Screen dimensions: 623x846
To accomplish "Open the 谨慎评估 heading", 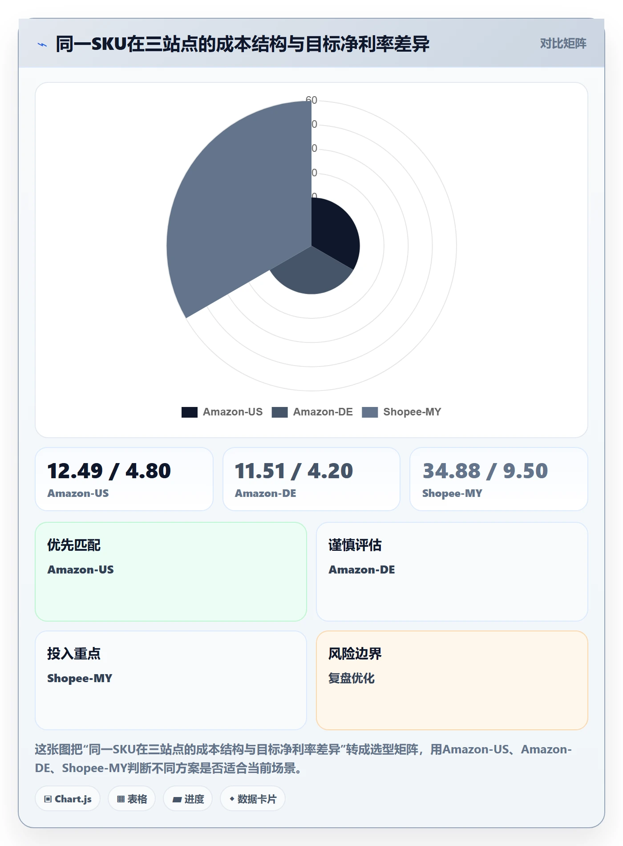I will [x=355, y=545].
